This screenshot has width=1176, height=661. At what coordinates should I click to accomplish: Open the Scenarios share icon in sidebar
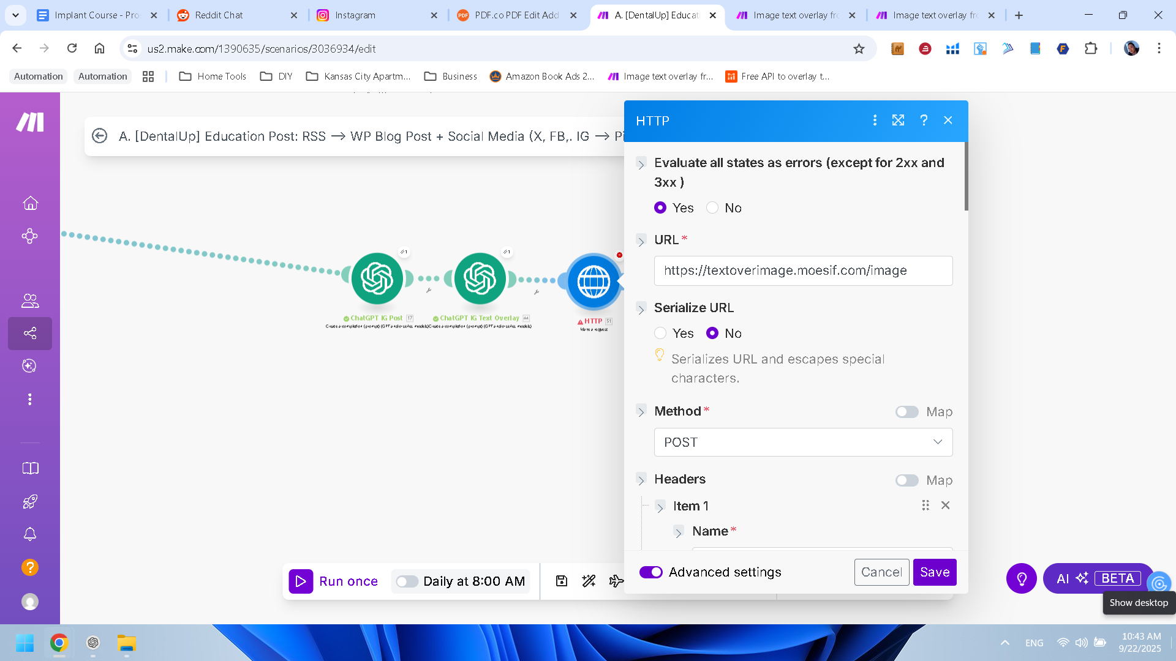click(30, 333)
